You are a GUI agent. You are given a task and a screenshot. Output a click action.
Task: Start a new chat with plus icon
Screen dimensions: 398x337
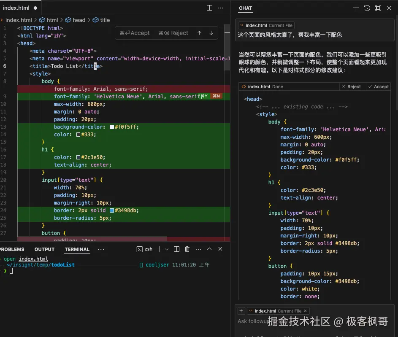click(356, 8)
